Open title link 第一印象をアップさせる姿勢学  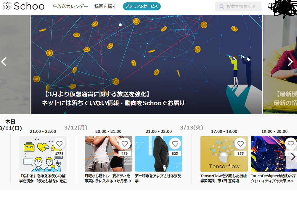tap(158, 178)
